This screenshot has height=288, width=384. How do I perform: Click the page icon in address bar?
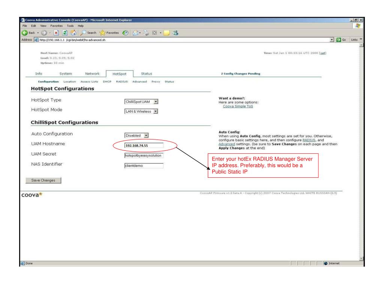click(x=36, y=40)
